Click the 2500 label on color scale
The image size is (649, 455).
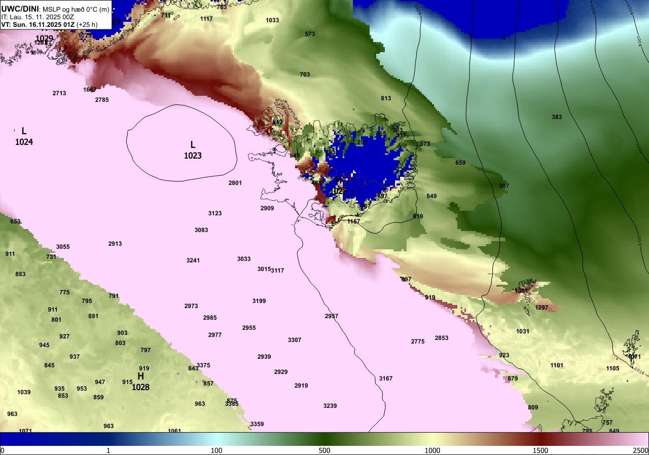[641, 450]
